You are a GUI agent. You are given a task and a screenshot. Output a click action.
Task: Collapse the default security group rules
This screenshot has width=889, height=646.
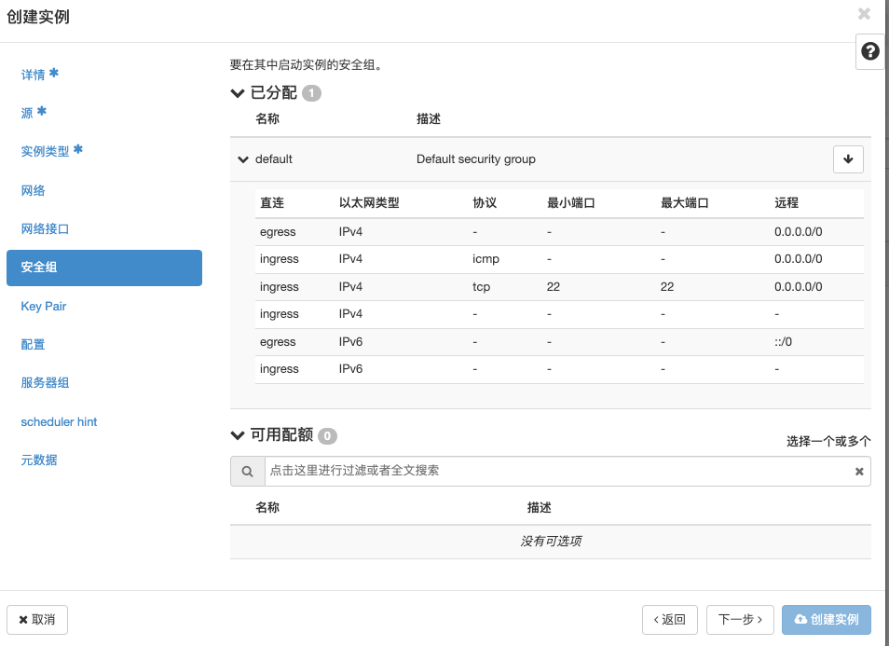(x=243, y=159)
